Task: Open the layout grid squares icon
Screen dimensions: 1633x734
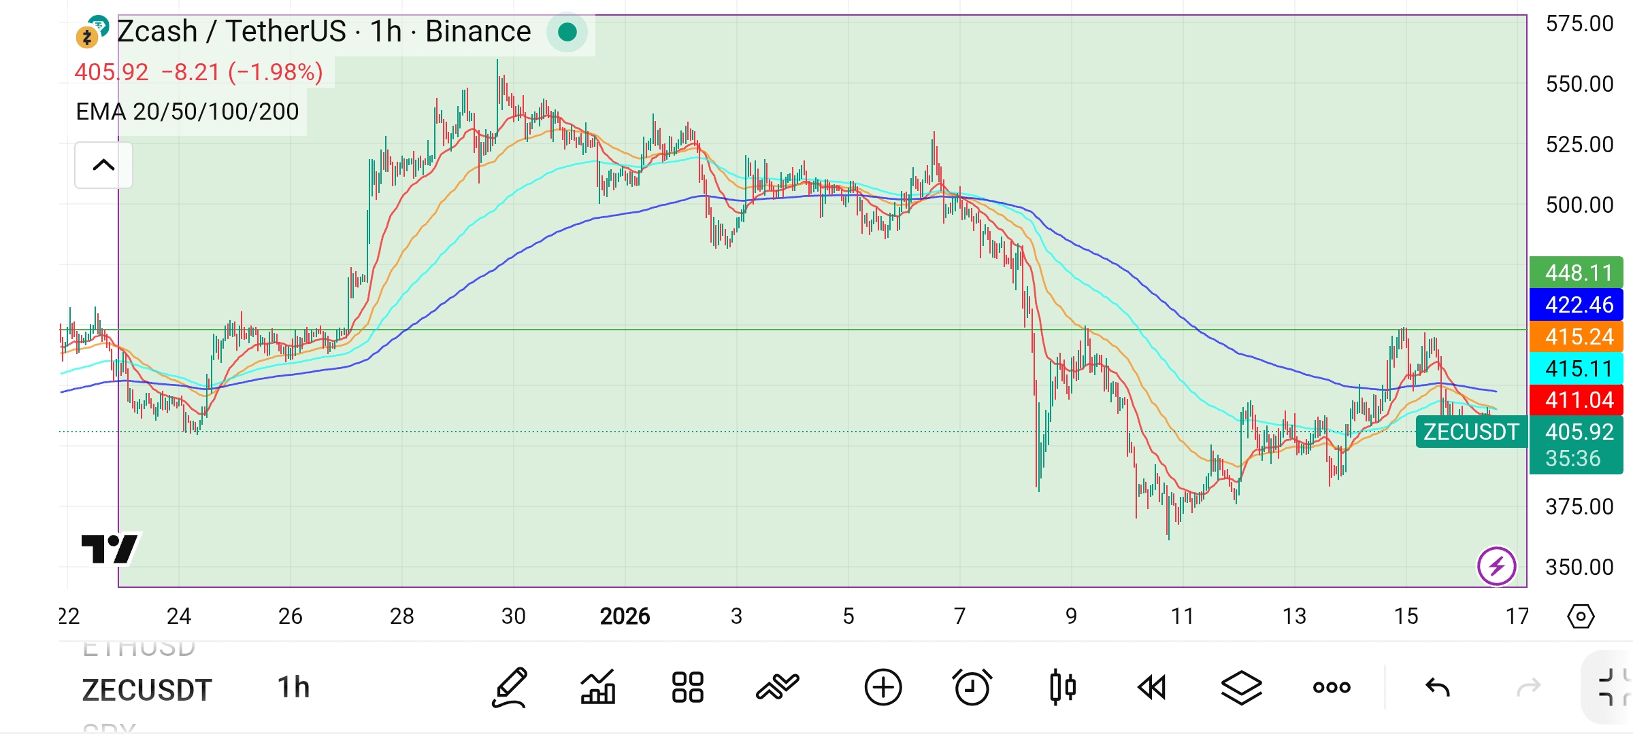Action: (687, 688)
